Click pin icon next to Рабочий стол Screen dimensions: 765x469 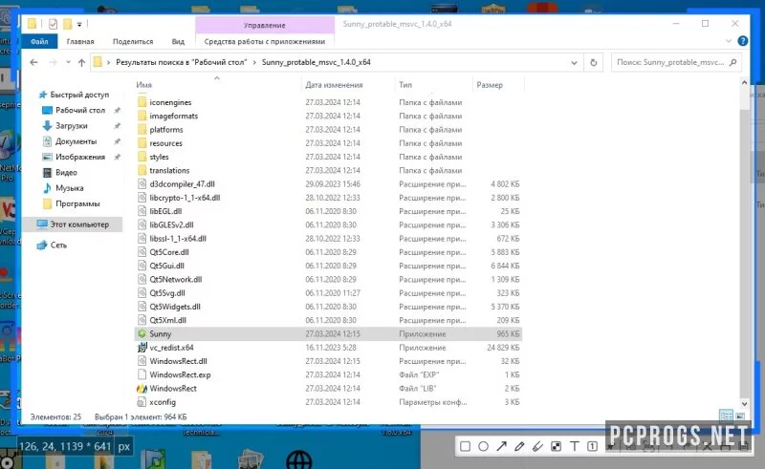point(117,111)
